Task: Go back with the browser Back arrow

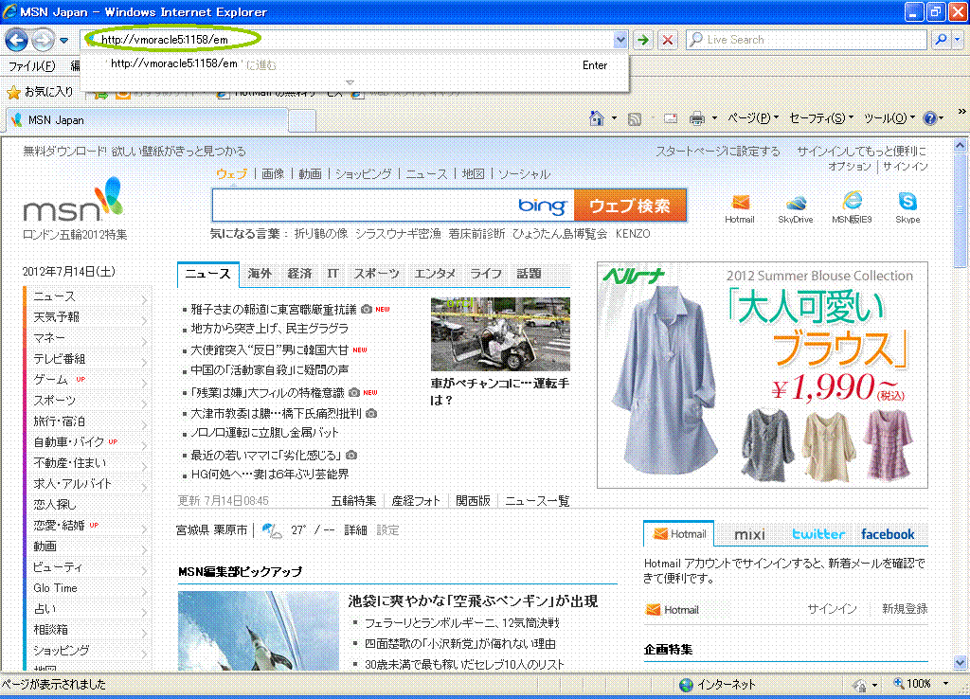Action: coord(16,40)
